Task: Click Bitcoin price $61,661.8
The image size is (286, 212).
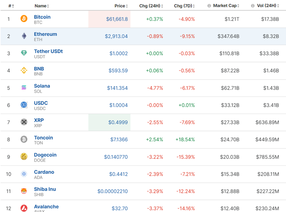Action: pos(117,19)
